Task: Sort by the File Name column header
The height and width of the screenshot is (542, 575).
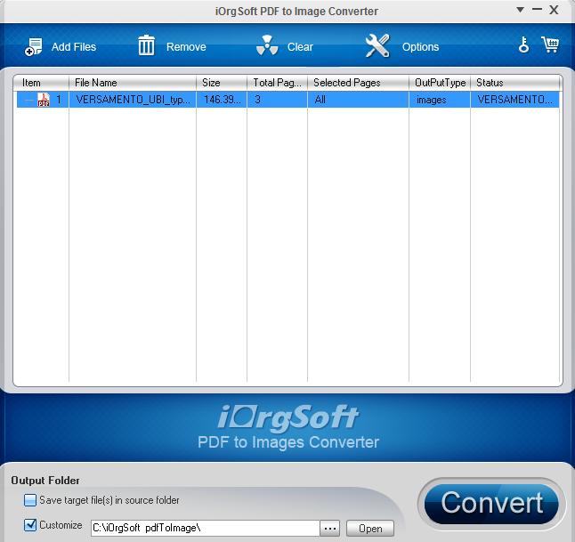Action: pos(133,83)
